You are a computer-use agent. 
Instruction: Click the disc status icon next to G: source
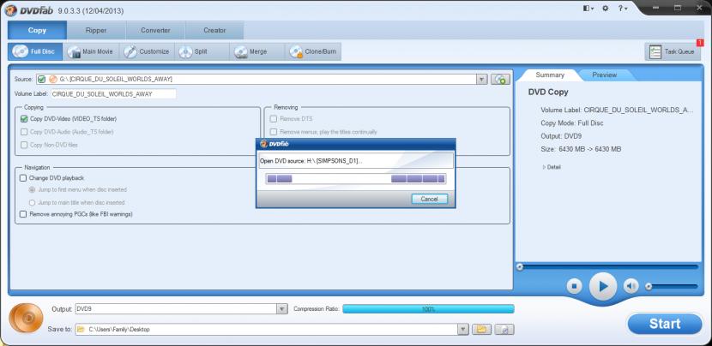point(52,80)
